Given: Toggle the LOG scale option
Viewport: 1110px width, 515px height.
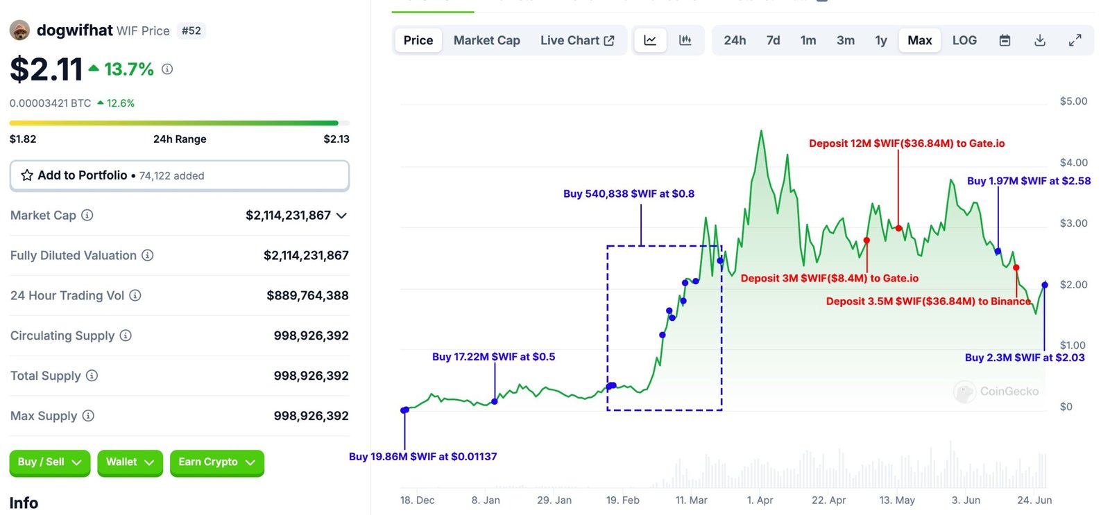Looking at the screenshot, I should tap(964, 40).
